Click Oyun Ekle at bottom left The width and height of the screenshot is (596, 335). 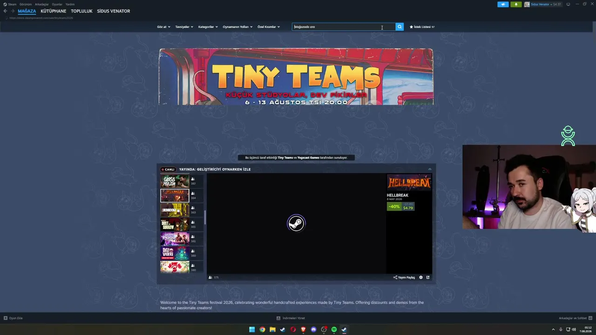click(13, 318)
